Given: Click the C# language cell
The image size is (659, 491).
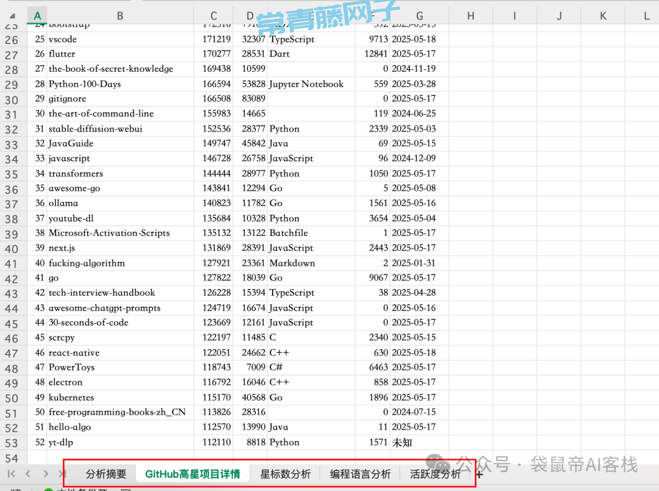Looking at the screenshot, I should pyautogui.click(x=311, y=368).
